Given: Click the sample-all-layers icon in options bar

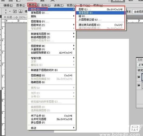Looking at the screenshot, I should tap(15, 11).
